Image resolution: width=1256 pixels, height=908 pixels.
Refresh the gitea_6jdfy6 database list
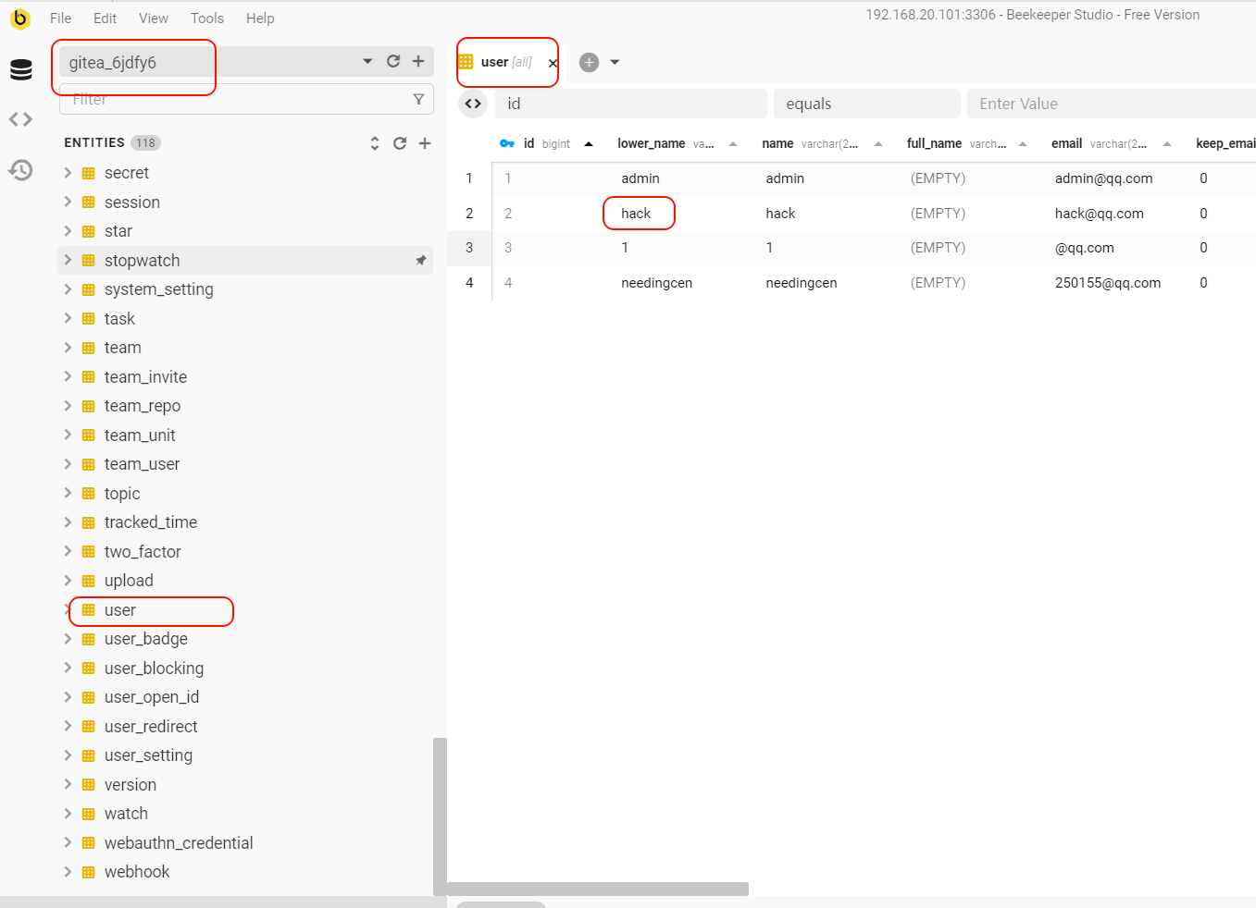pyautogui.click(x=393, y=61)
